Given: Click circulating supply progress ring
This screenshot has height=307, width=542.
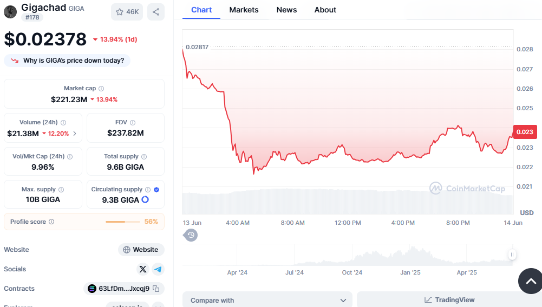Looking at the screenshot, I should click(145, 199).
